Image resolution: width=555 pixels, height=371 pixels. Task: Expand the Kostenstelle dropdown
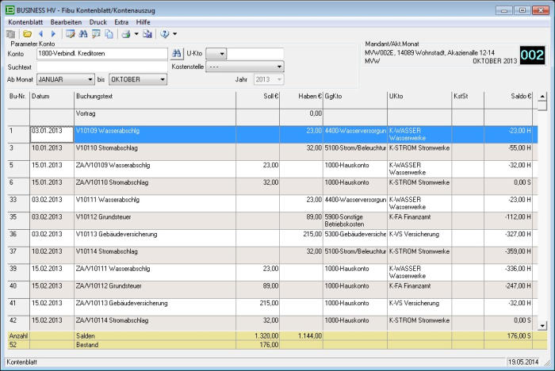tap(279, 67)
